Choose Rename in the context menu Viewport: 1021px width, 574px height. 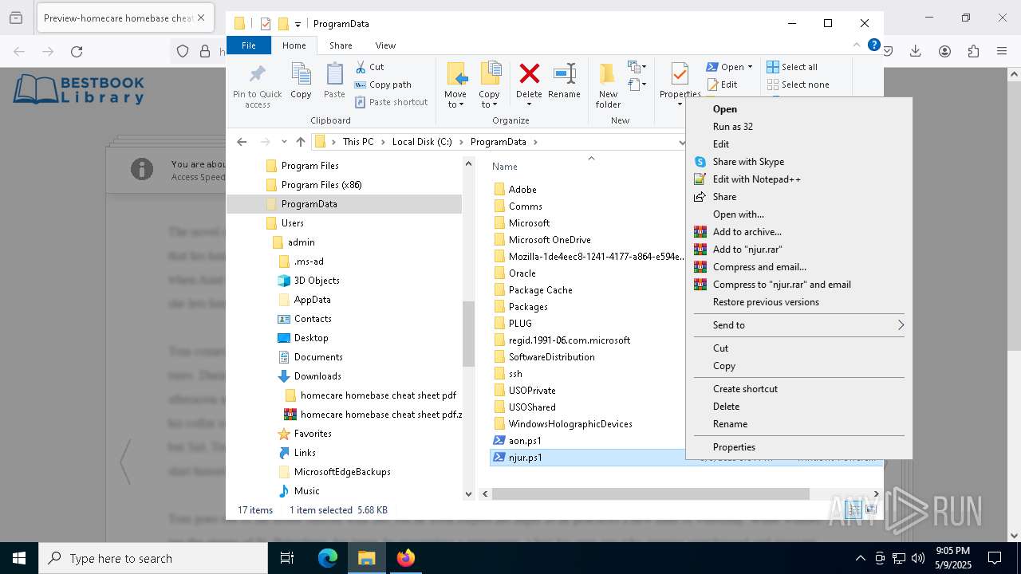tap(730, 424)
